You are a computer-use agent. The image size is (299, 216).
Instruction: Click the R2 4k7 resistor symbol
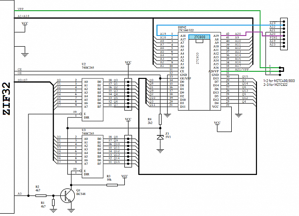pyautogui.click(x=41, y=195)
